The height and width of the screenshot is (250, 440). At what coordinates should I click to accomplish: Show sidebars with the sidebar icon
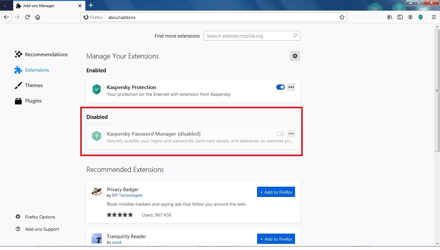400,17
